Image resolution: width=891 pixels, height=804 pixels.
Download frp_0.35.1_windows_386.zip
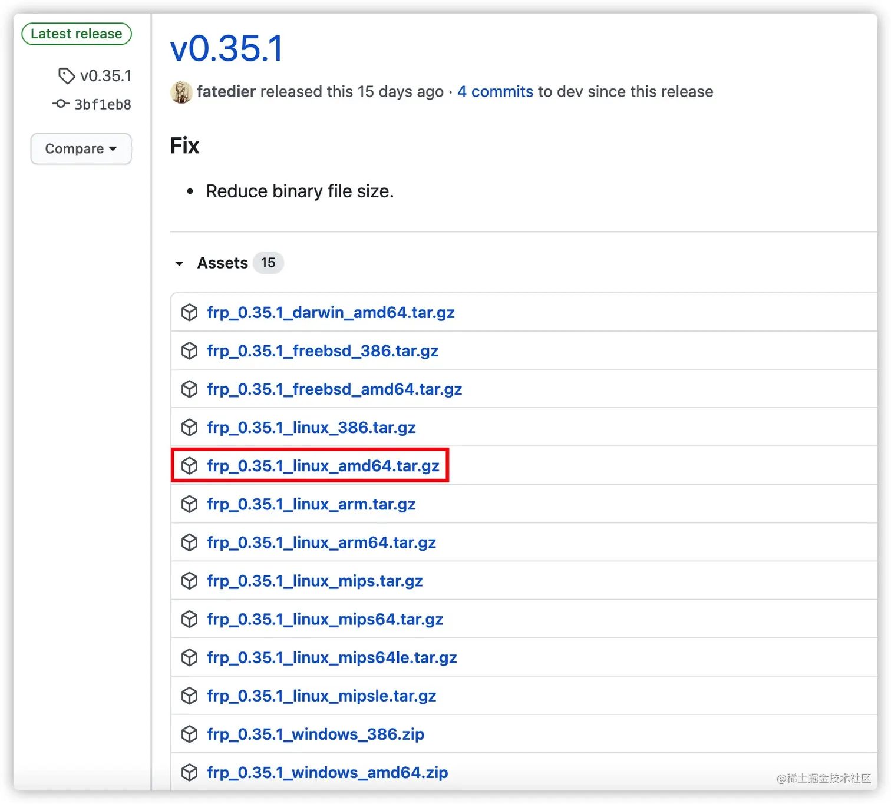315,733
